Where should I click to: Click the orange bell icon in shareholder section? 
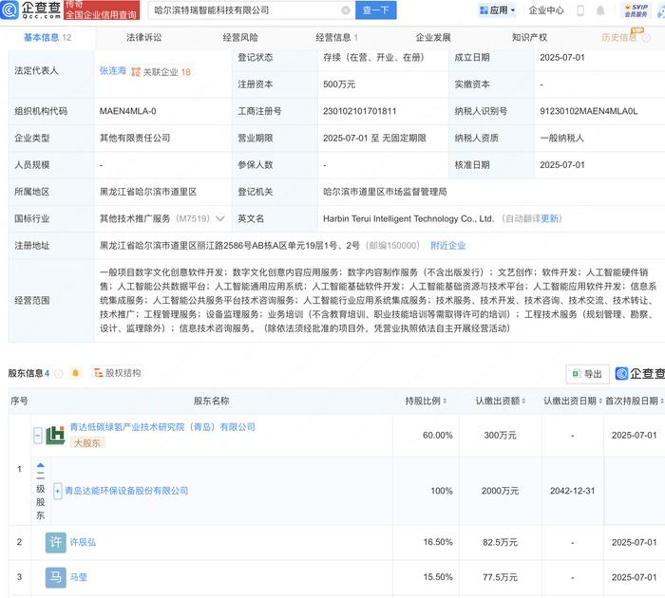pyautogui.click(x=75, y=373)
